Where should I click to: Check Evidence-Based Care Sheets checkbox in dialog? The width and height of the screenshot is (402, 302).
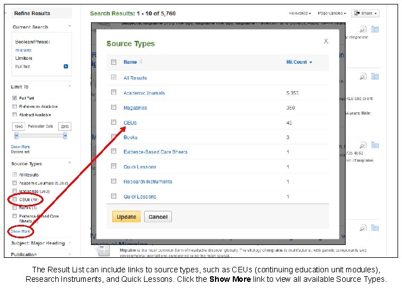113,151
